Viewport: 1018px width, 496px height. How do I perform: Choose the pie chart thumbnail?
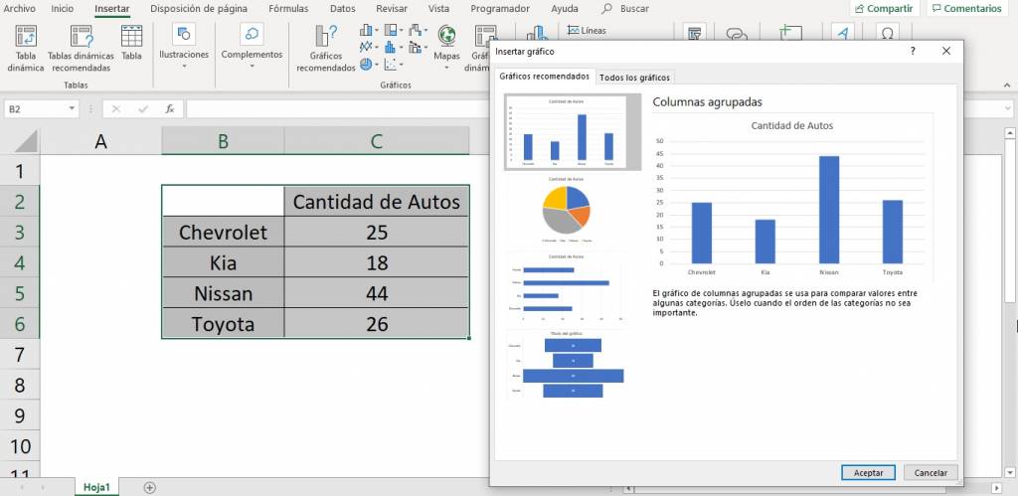566,210
